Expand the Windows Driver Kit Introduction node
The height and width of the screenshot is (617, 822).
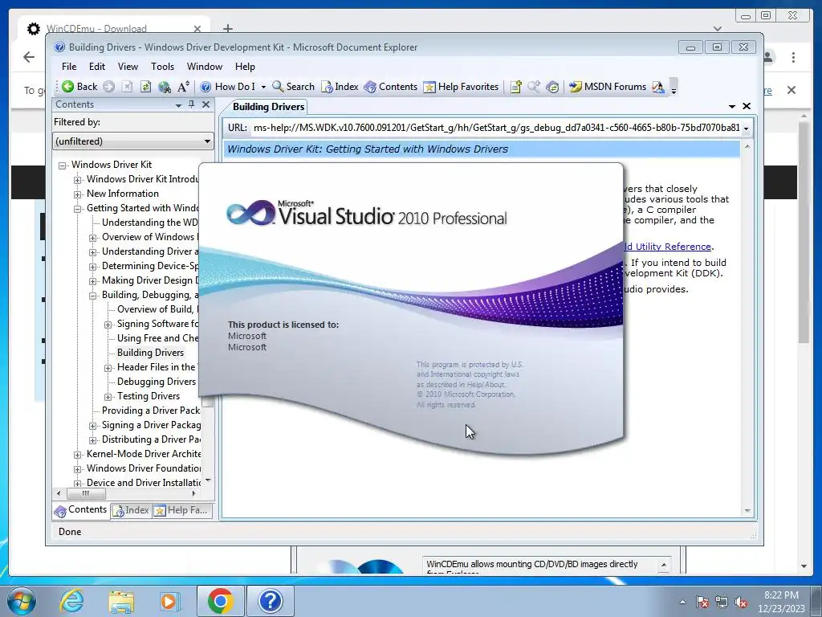coord(78,180)
